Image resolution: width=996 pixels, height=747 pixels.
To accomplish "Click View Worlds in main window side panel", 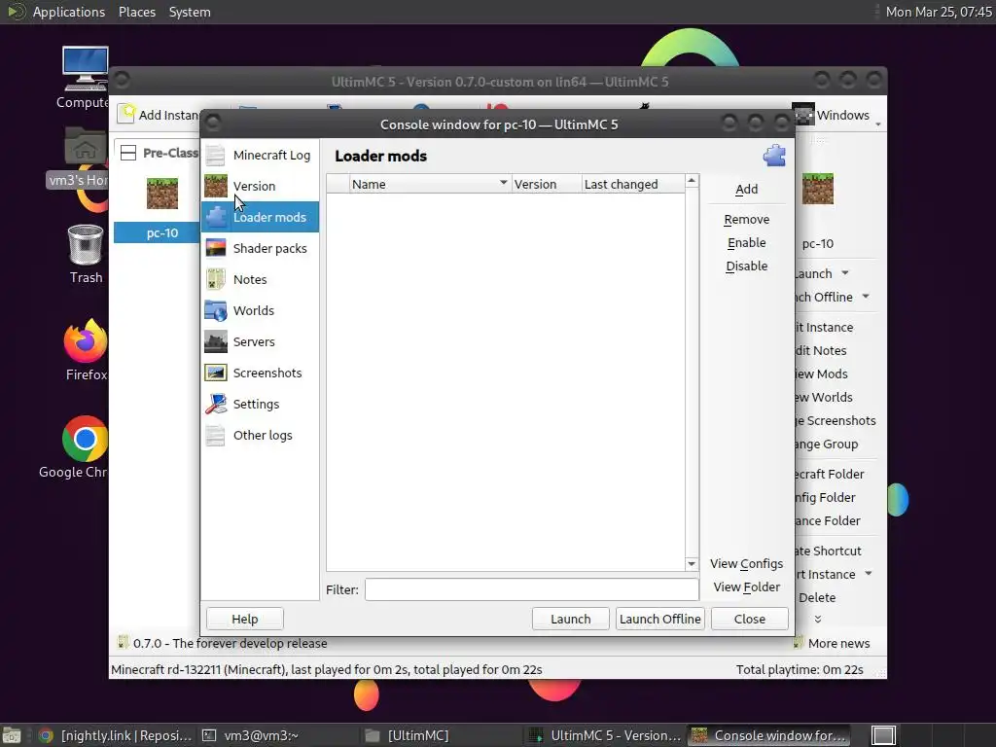I will coord(823,398).
